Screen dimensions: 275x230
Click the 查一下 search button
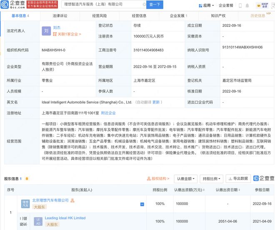tap(155, 5)
